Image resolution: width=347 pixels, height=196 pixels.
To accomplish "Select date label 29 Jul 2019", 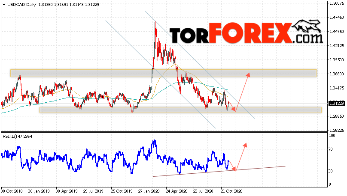I will 94,191.
